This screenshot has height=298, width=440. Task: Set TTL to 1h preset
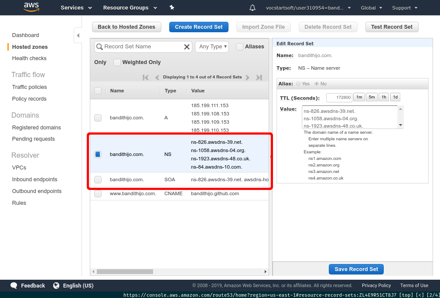(383, 97)
